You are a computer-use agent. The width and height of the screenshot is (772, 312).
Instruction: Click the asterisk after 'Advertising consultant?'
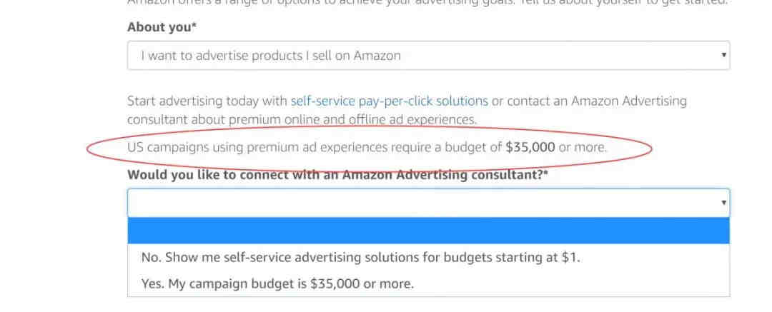(545, 173)
